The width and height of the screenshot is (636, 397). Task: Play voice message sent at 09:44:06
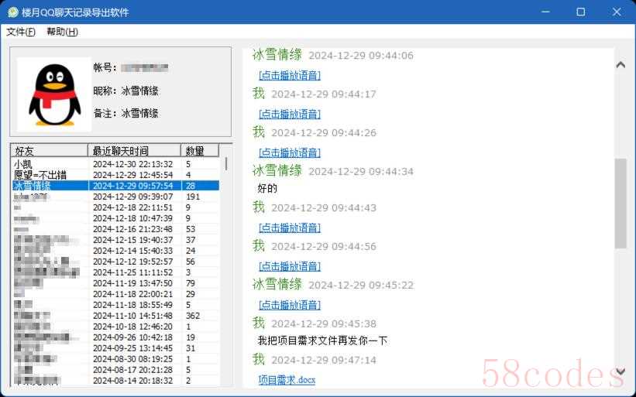pos(290,75)
